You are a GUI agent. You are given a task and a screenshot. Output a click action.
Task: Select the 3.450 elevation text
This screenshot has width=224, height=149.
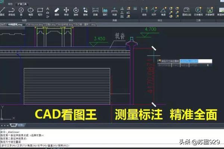99,39
